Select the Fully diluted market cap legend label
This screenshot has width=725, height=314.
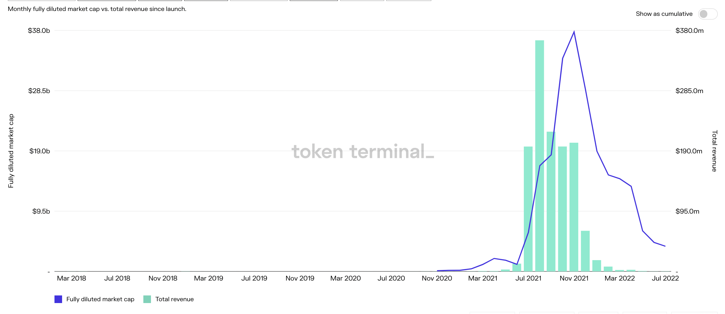click(100, 299)
